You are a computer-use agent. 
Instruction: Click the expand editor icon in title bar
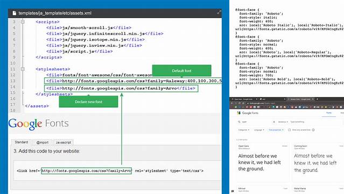click(219, 12)
